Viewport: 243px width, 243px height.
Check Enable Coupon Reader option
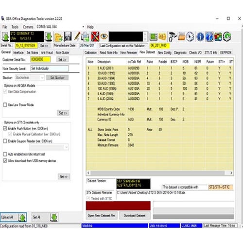(x=5, y=141)
